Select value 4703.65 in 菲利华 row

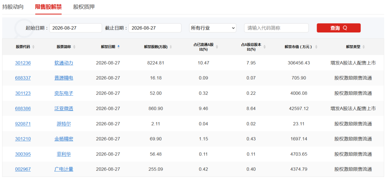coord(298,154)
